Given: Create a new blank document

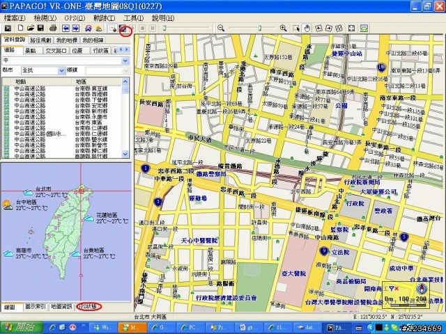Looking at the screenshot, I should click(x=20, y=28).
